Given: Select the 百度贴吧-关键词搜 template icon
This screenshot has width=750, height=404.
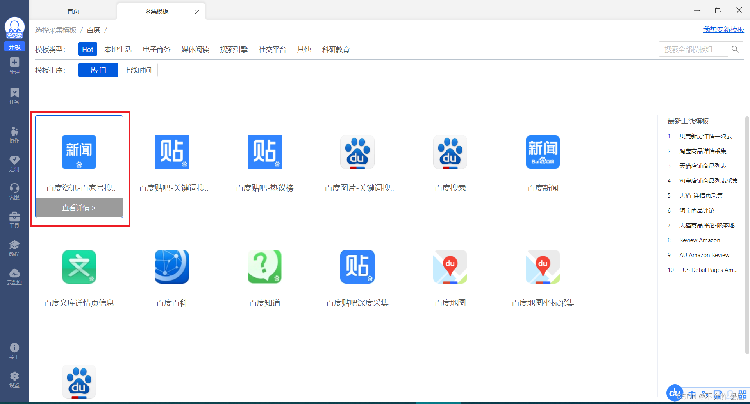Looking at the screenshot, I should pos(172,152).
